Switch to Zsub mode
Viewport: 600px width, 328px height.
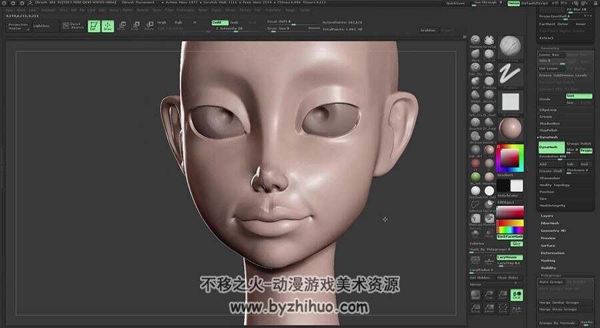[233, 23]
